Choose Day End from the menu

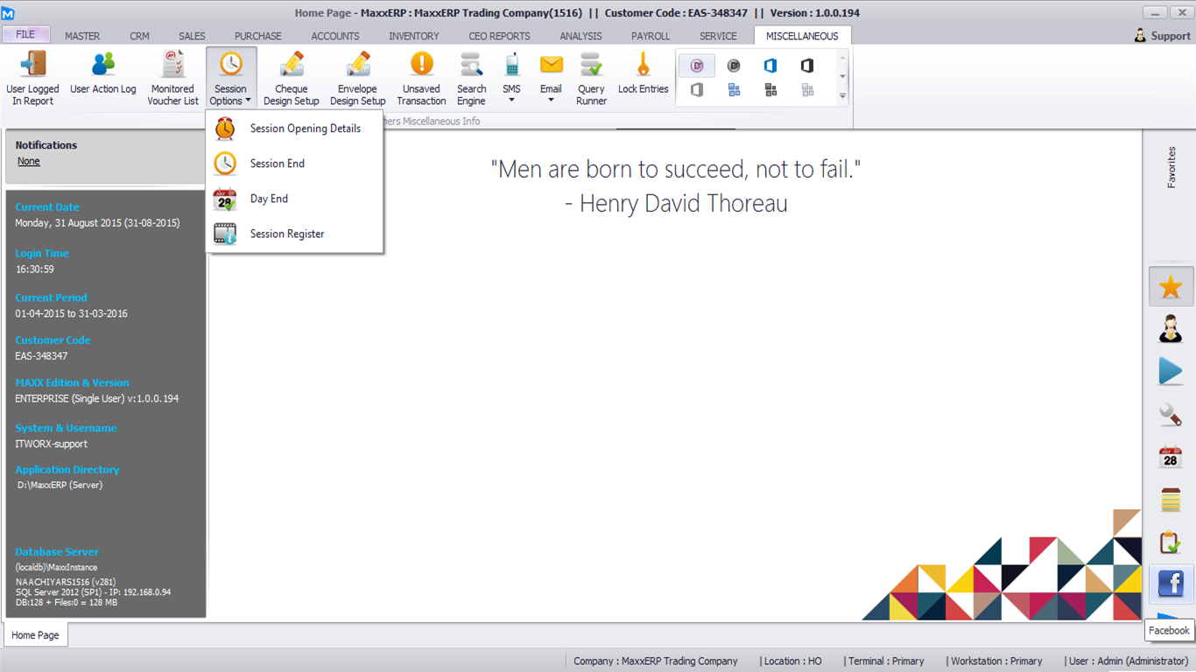(x=269, y=199)
